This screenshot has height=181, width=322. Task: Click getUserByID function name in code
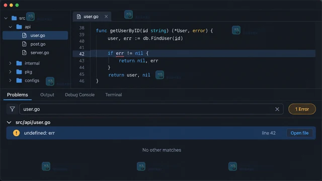coord(125,31)
